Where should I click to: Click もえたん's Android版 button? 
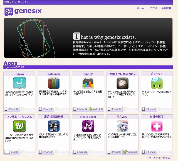(x=130, y=152)
